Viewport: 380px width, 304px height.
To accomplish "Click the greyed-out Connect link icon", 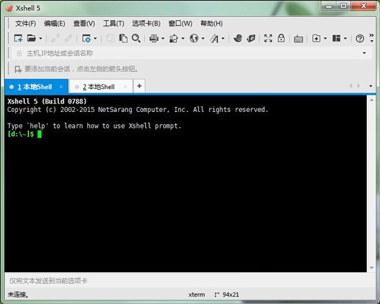I will [55, 38].
